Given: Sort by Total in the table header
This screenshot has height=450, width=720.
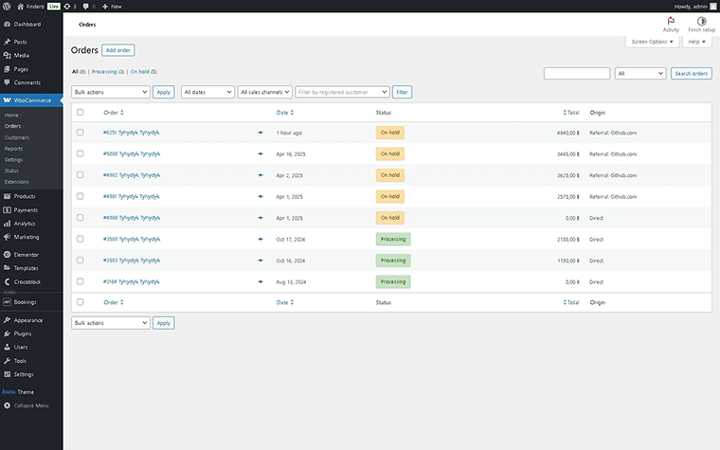Looking at the screenshot, I should 571,113.
